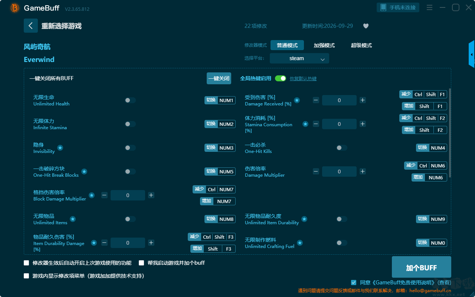
Task: Favorite the game with the heart icon
Action: (366, 26)
